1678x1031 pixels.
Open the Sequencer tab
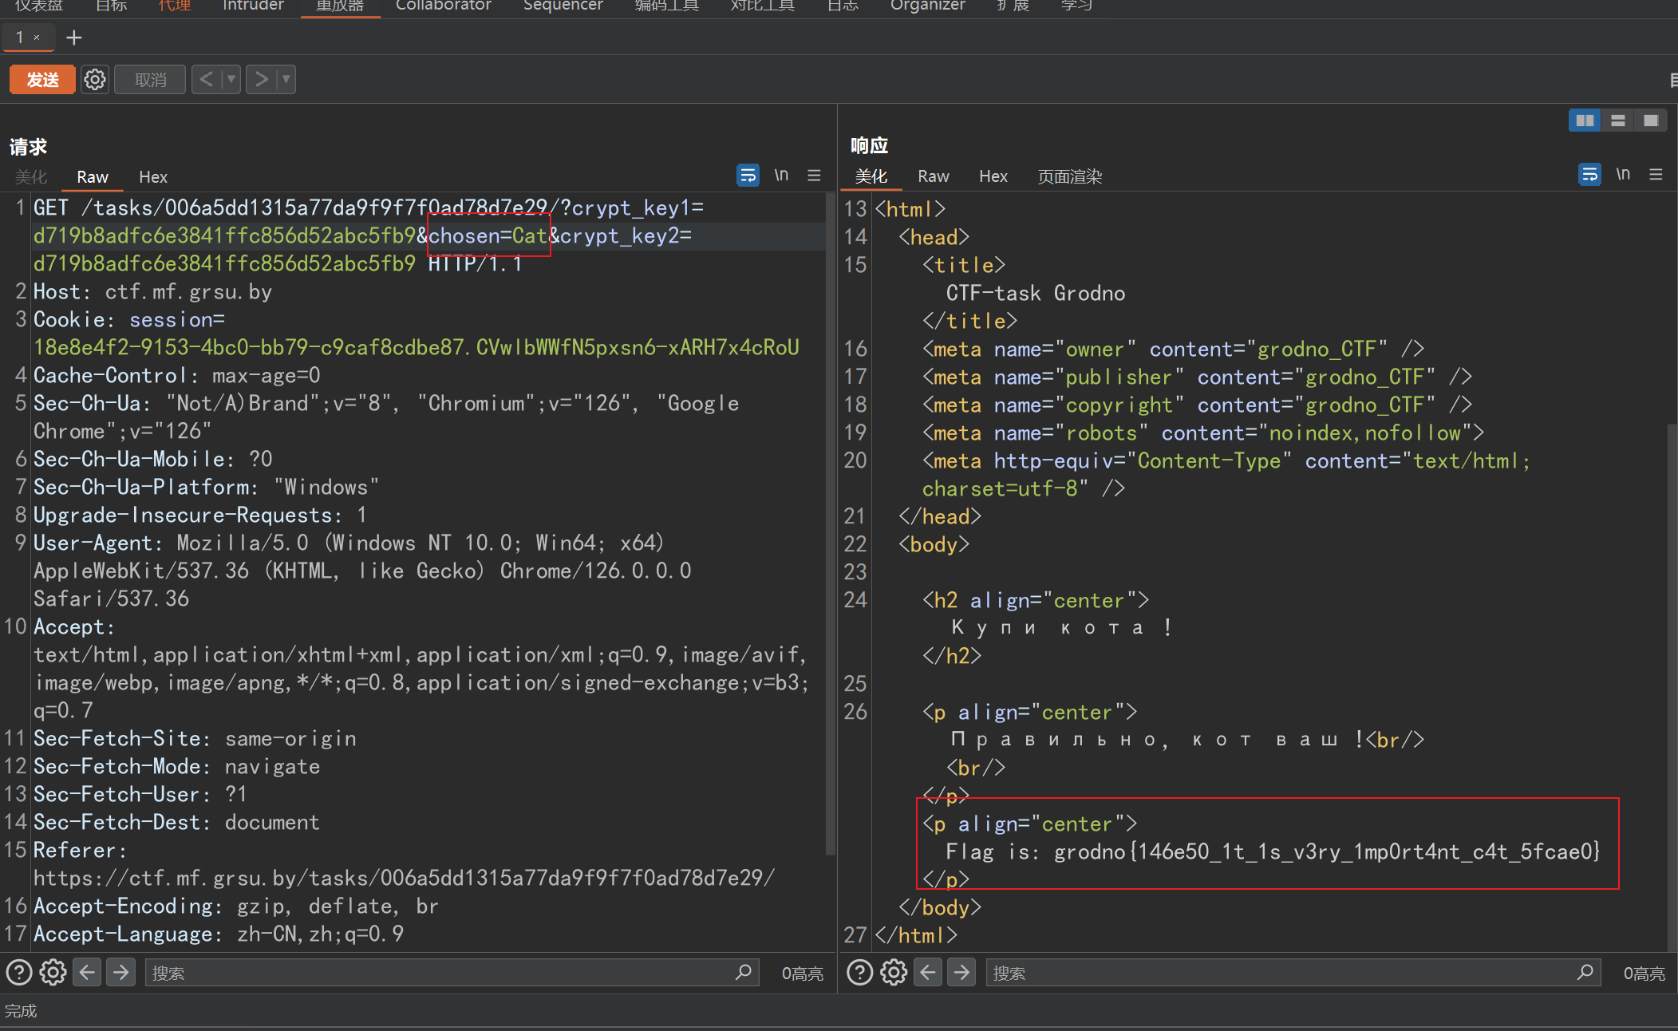[563, 6]
